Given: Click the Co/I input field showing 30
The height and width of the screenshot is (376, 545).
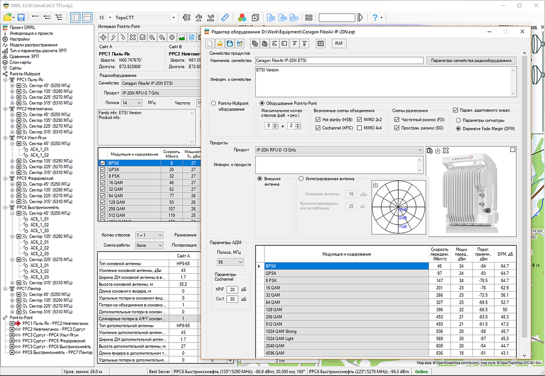Looking at the screenshot, I should (x=232, y=299).
